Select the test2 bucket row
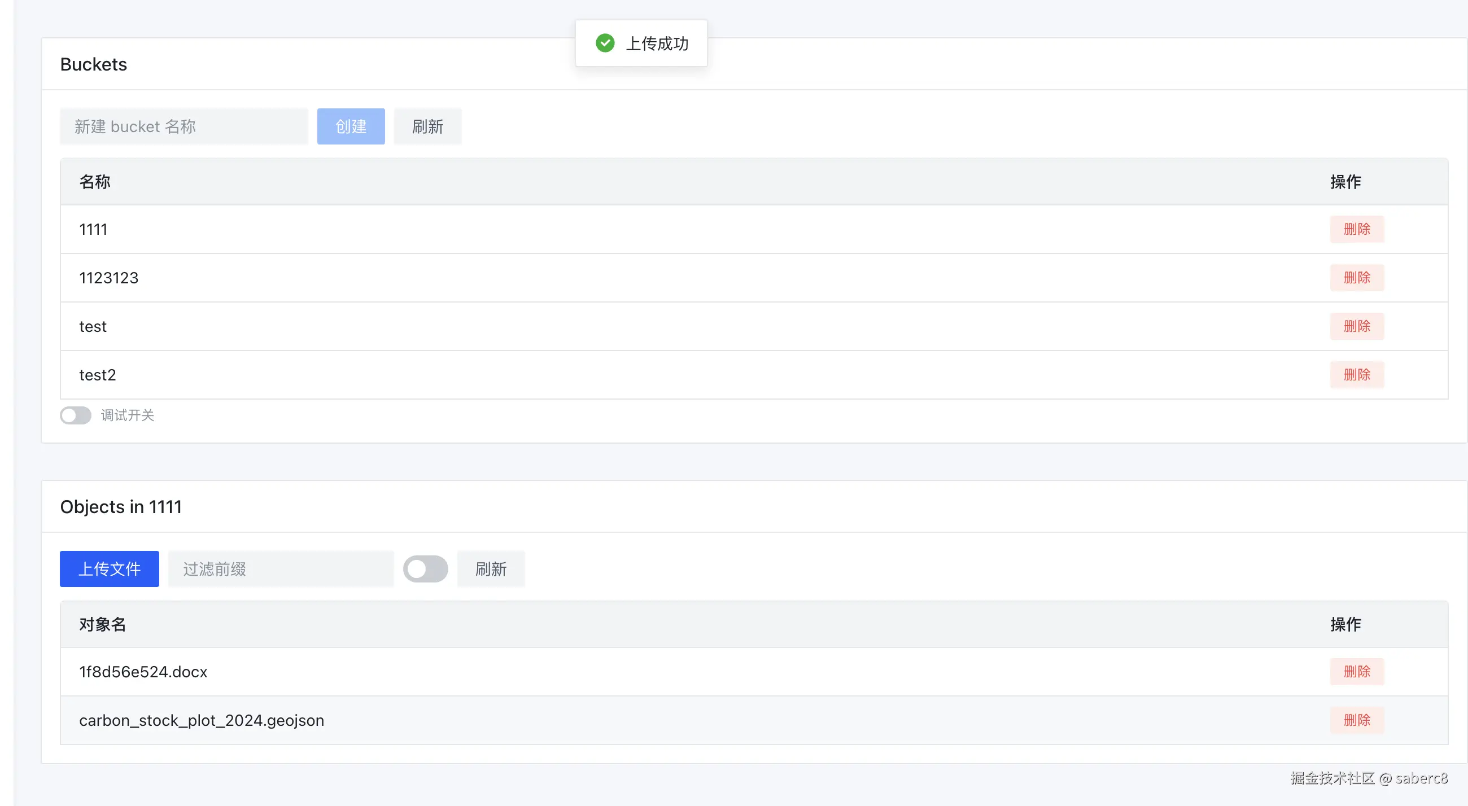Viewport: 1468px width, 806px height. point(98,375)
